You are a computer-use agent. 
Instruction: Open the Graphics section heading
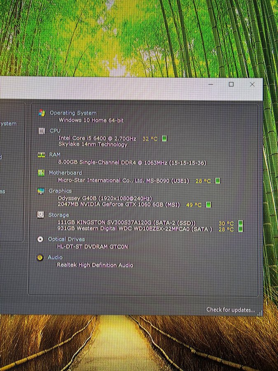click(60, 191)
